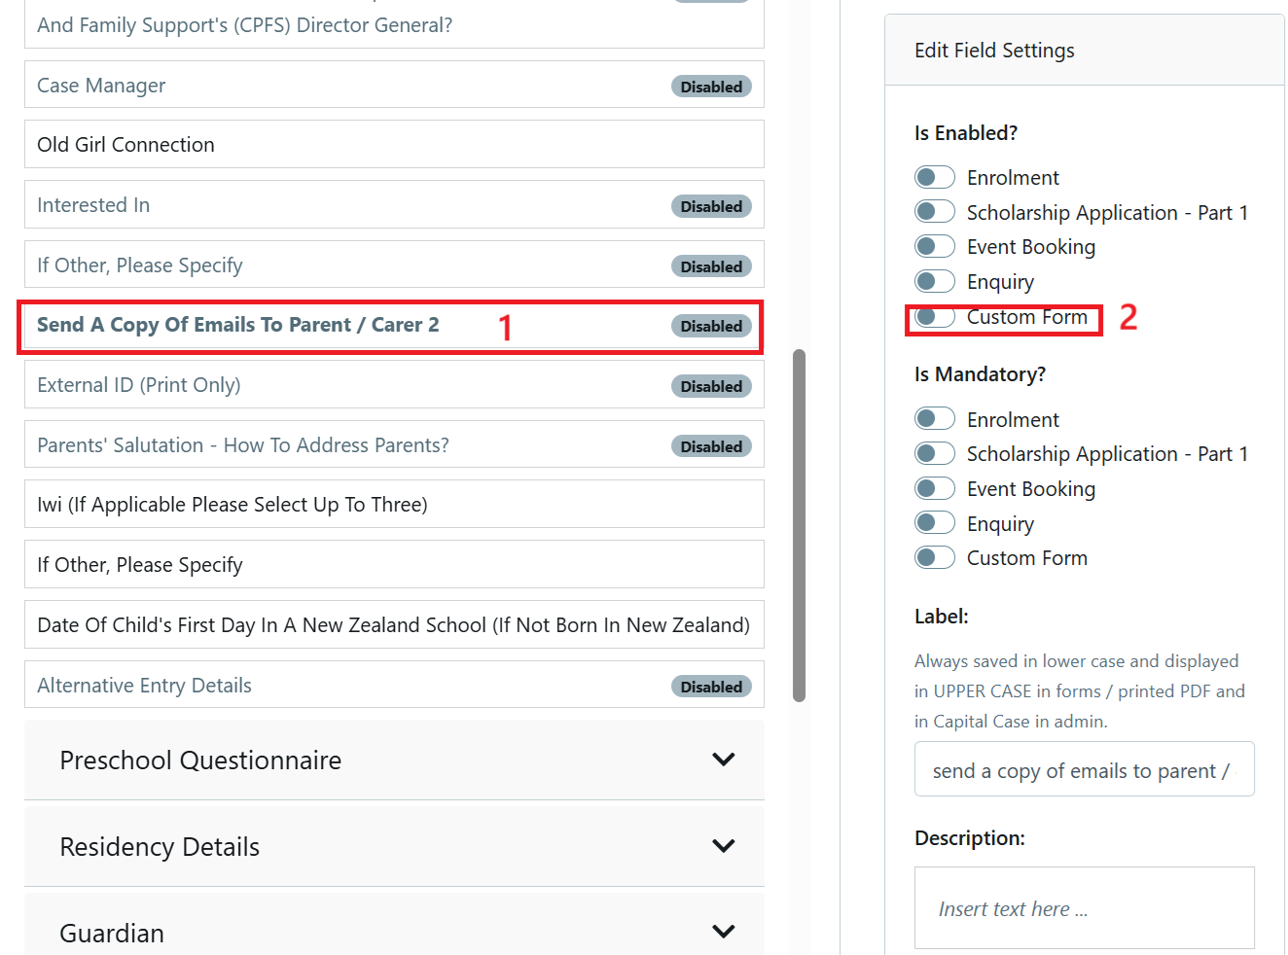The width and height of the screenshot is (1288, 955).
Task: Enable Event Booking under Is Enabled
Action: click(934, 245)
